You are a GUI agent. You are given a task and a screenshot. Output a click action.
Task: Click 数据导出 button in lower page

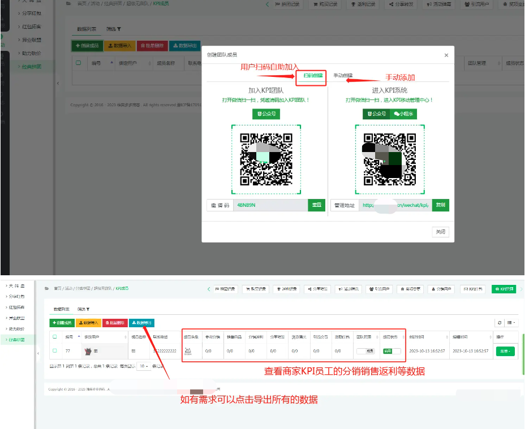pyautogui.click(x=141, y=323)
